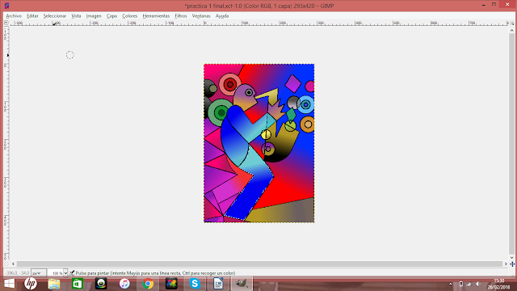Image resolution: width=517 pixels, height=291 pixels.
Task: Expand the zoom level dropdown arrow
Action: click(x=65, y=273)
